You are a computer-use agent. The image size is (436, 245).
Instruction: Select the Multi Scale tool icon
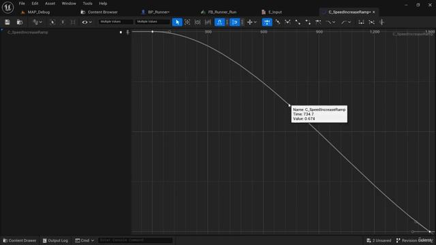[x=208, y=22]
